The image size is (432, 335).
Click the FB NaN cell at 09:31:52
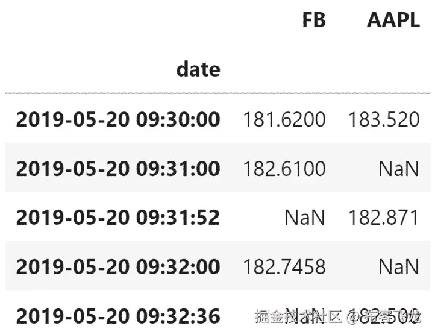point(305,217)
